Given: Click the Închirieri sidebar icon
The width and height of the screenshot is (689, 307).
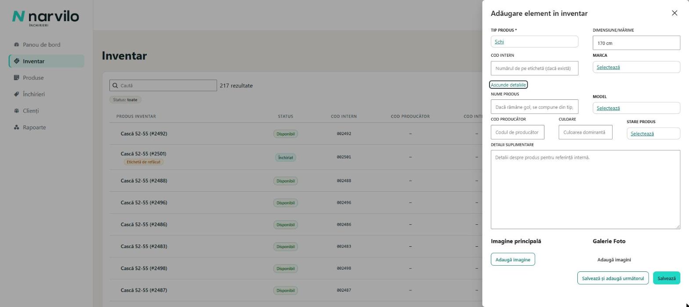Looking at the screenshot, I should click(17, 94).
